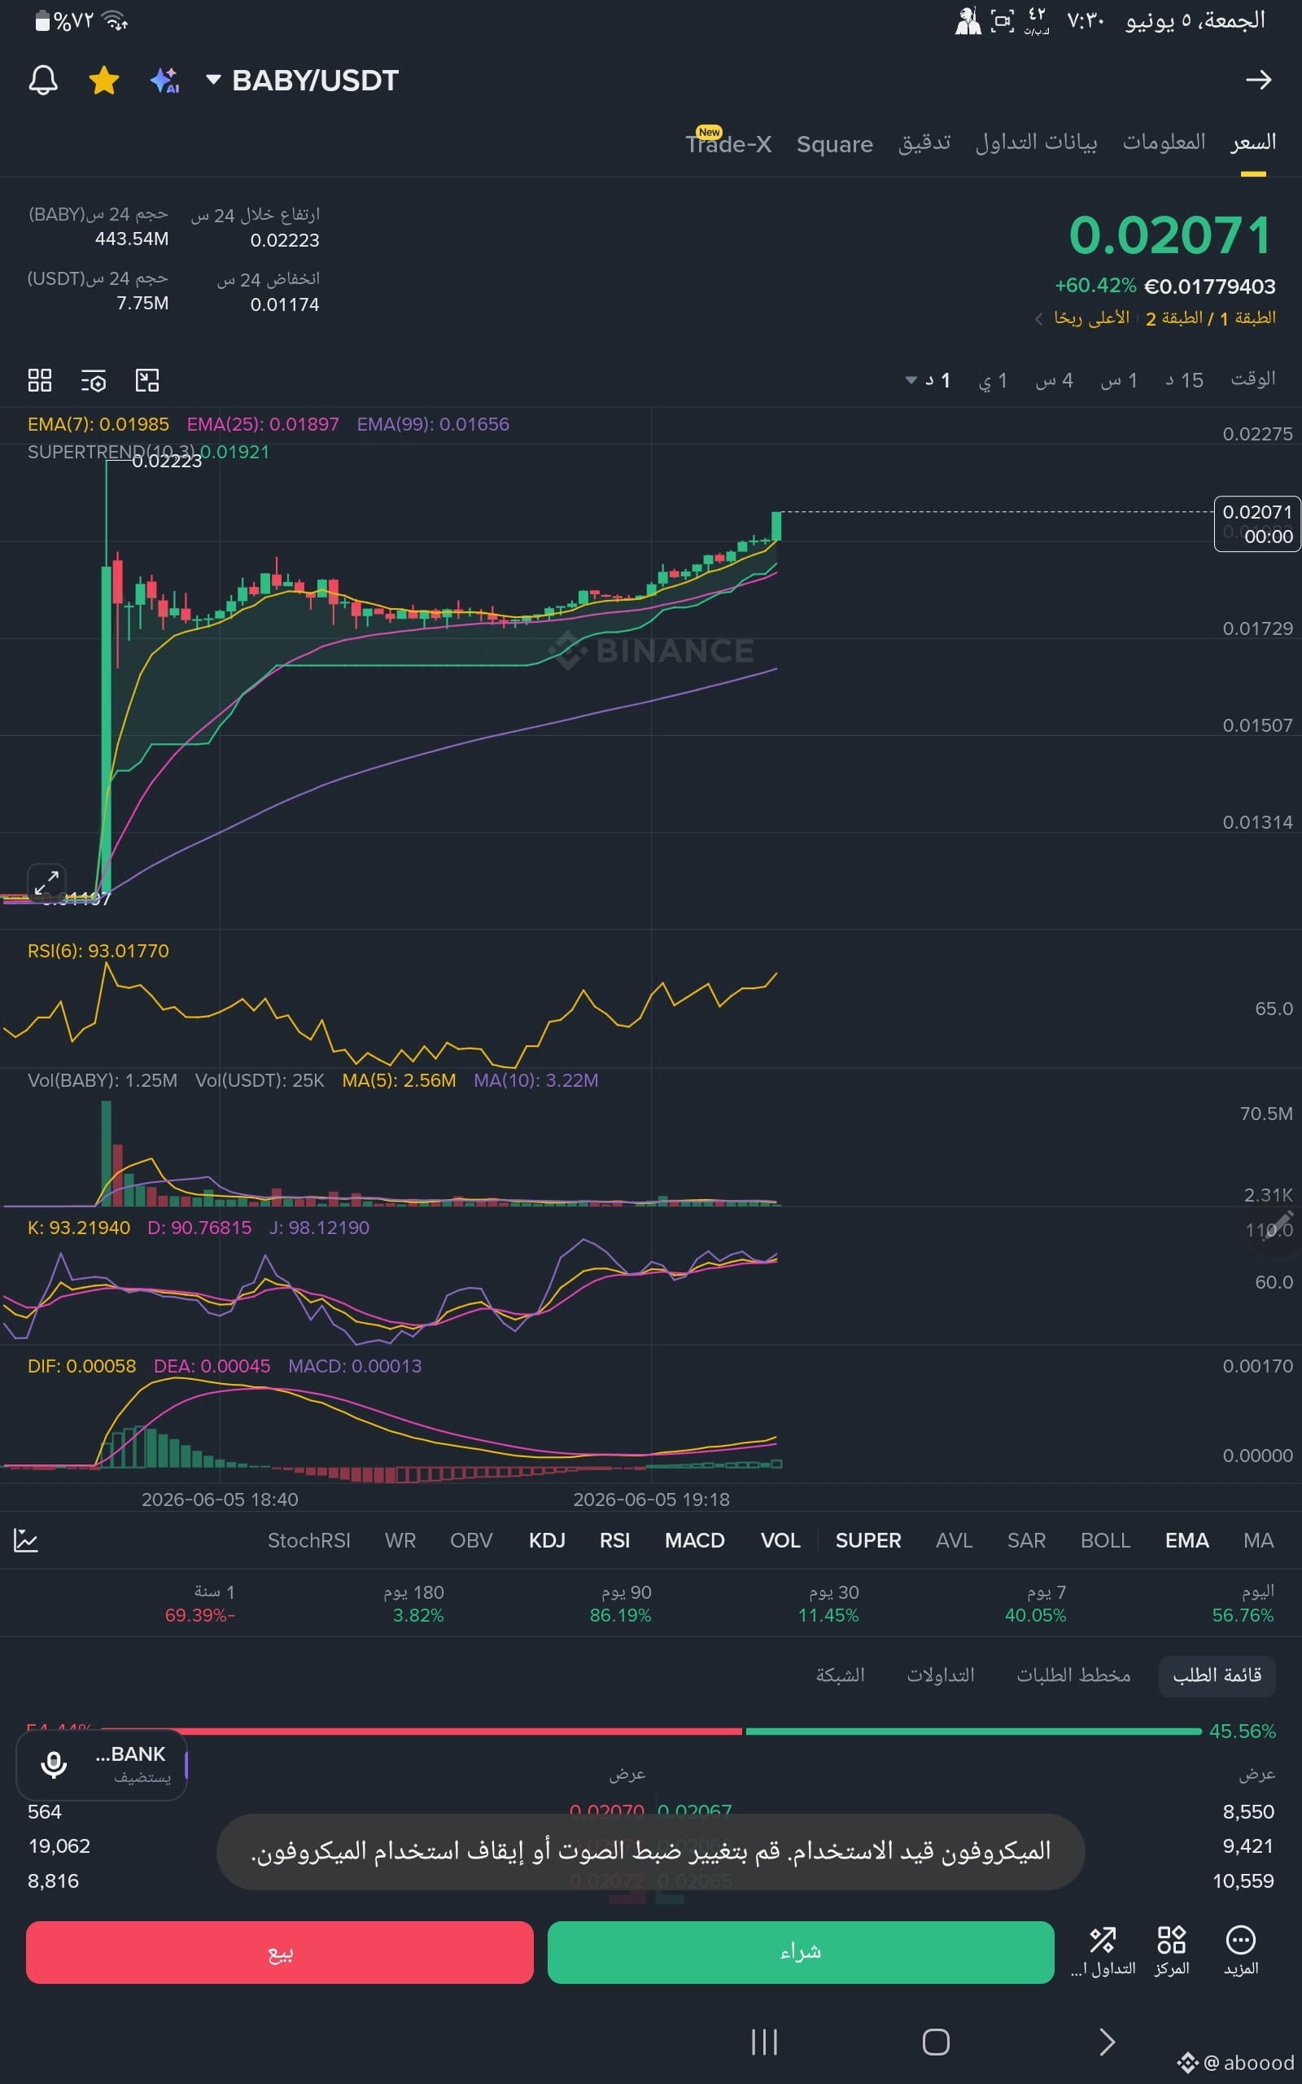Toggle the OBV indicator
Viewport: 1302px width, 2084px height.
(471, 1540)
